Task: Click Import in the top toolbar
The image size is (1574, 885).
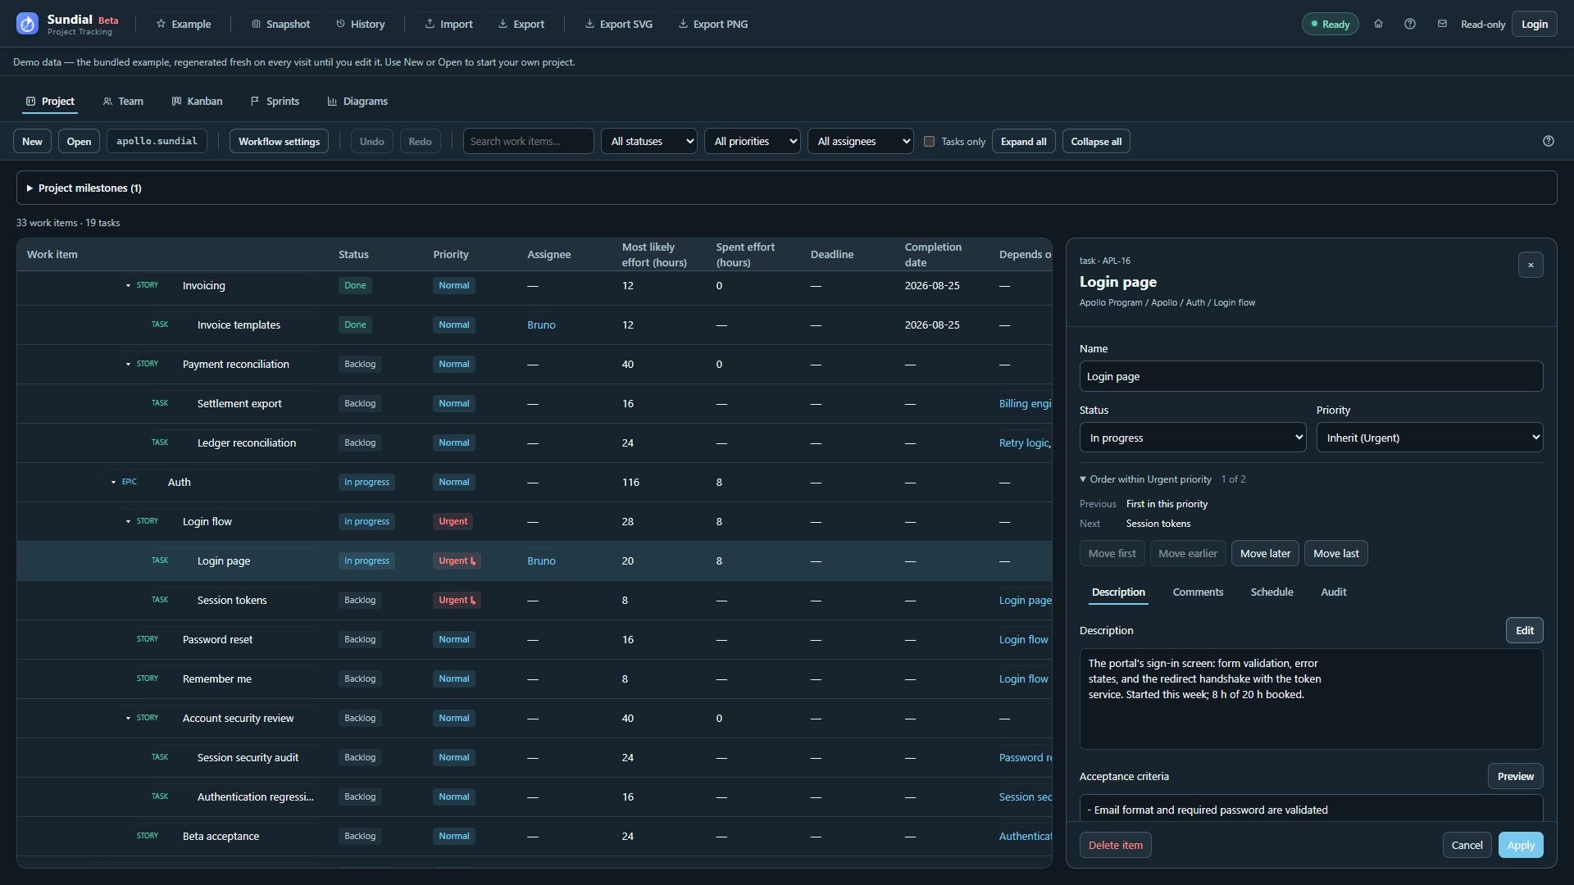Action: (x=448, y=24)
